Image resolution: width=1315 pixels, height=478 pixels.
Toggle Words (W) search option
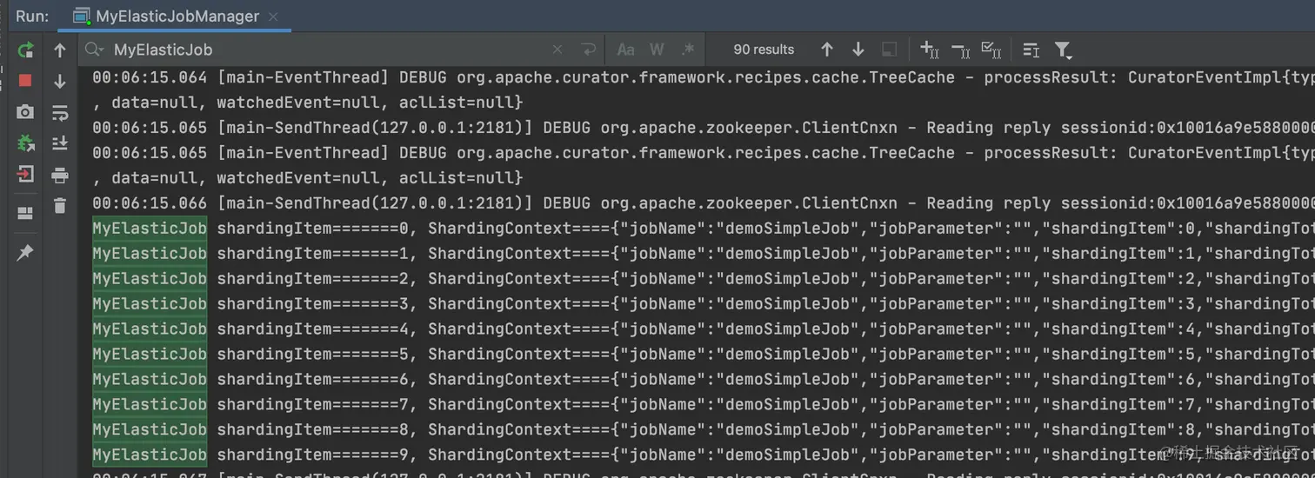point(657,50)
